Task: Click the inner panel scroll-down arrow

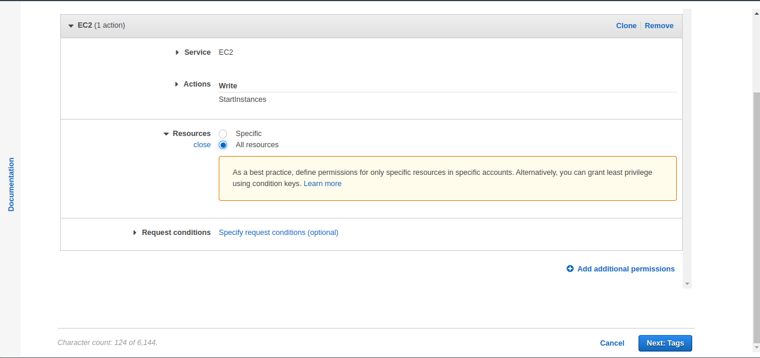Action: pyautogui.click(x=687, y=284)
